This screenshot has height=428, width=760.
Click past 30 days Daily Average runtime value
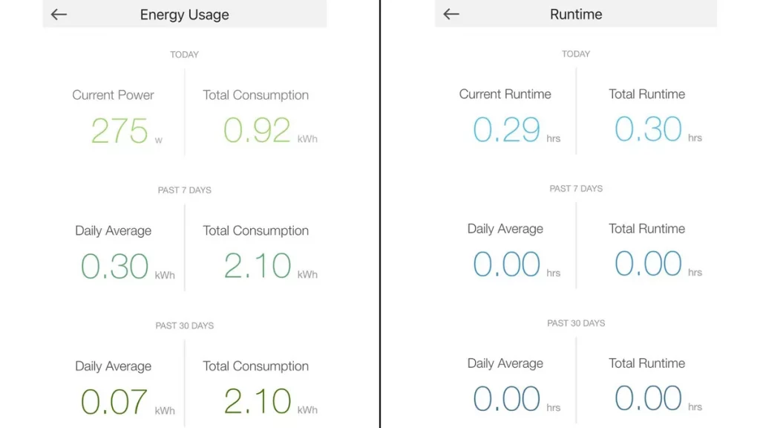coord(506,399)
